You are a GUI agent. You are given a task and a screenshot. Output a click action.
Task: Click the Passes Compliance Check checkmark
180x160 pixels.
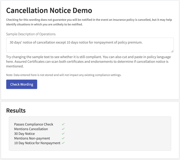click(x=63, y=124)
